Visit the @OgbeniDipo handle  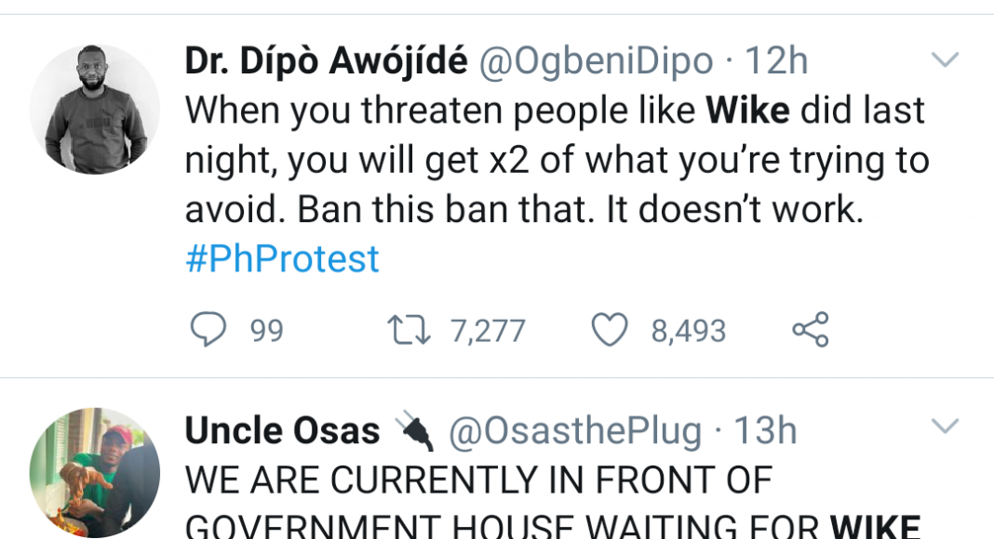coord(596,61)
